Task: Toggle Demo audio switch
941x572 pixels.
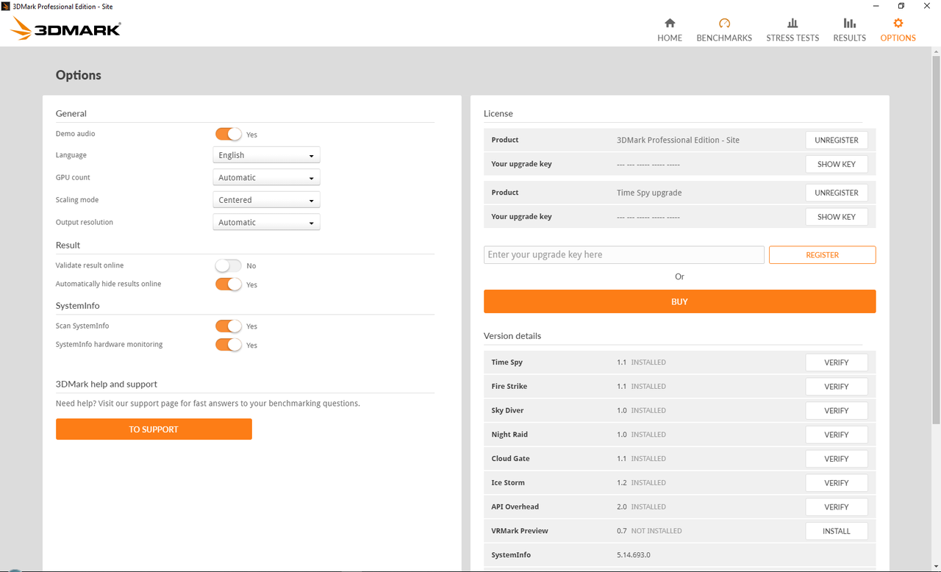Action: 229,134
